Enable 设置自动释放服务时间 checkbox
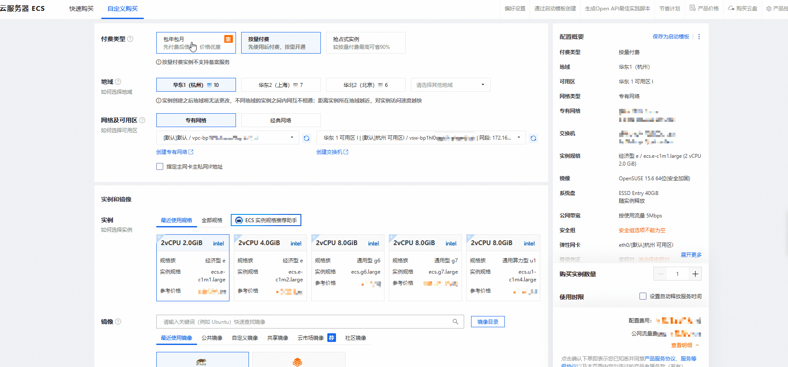The width and height of the screenshot is (788, 367). coord(643,296)
